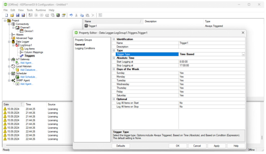
Task: Click the Trigger1 gear icon in the list
Action: point(86,26)
